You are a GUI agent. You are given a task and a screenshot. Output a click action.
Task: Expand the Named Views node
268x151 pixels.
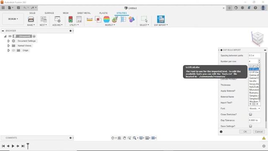[8, 46]
